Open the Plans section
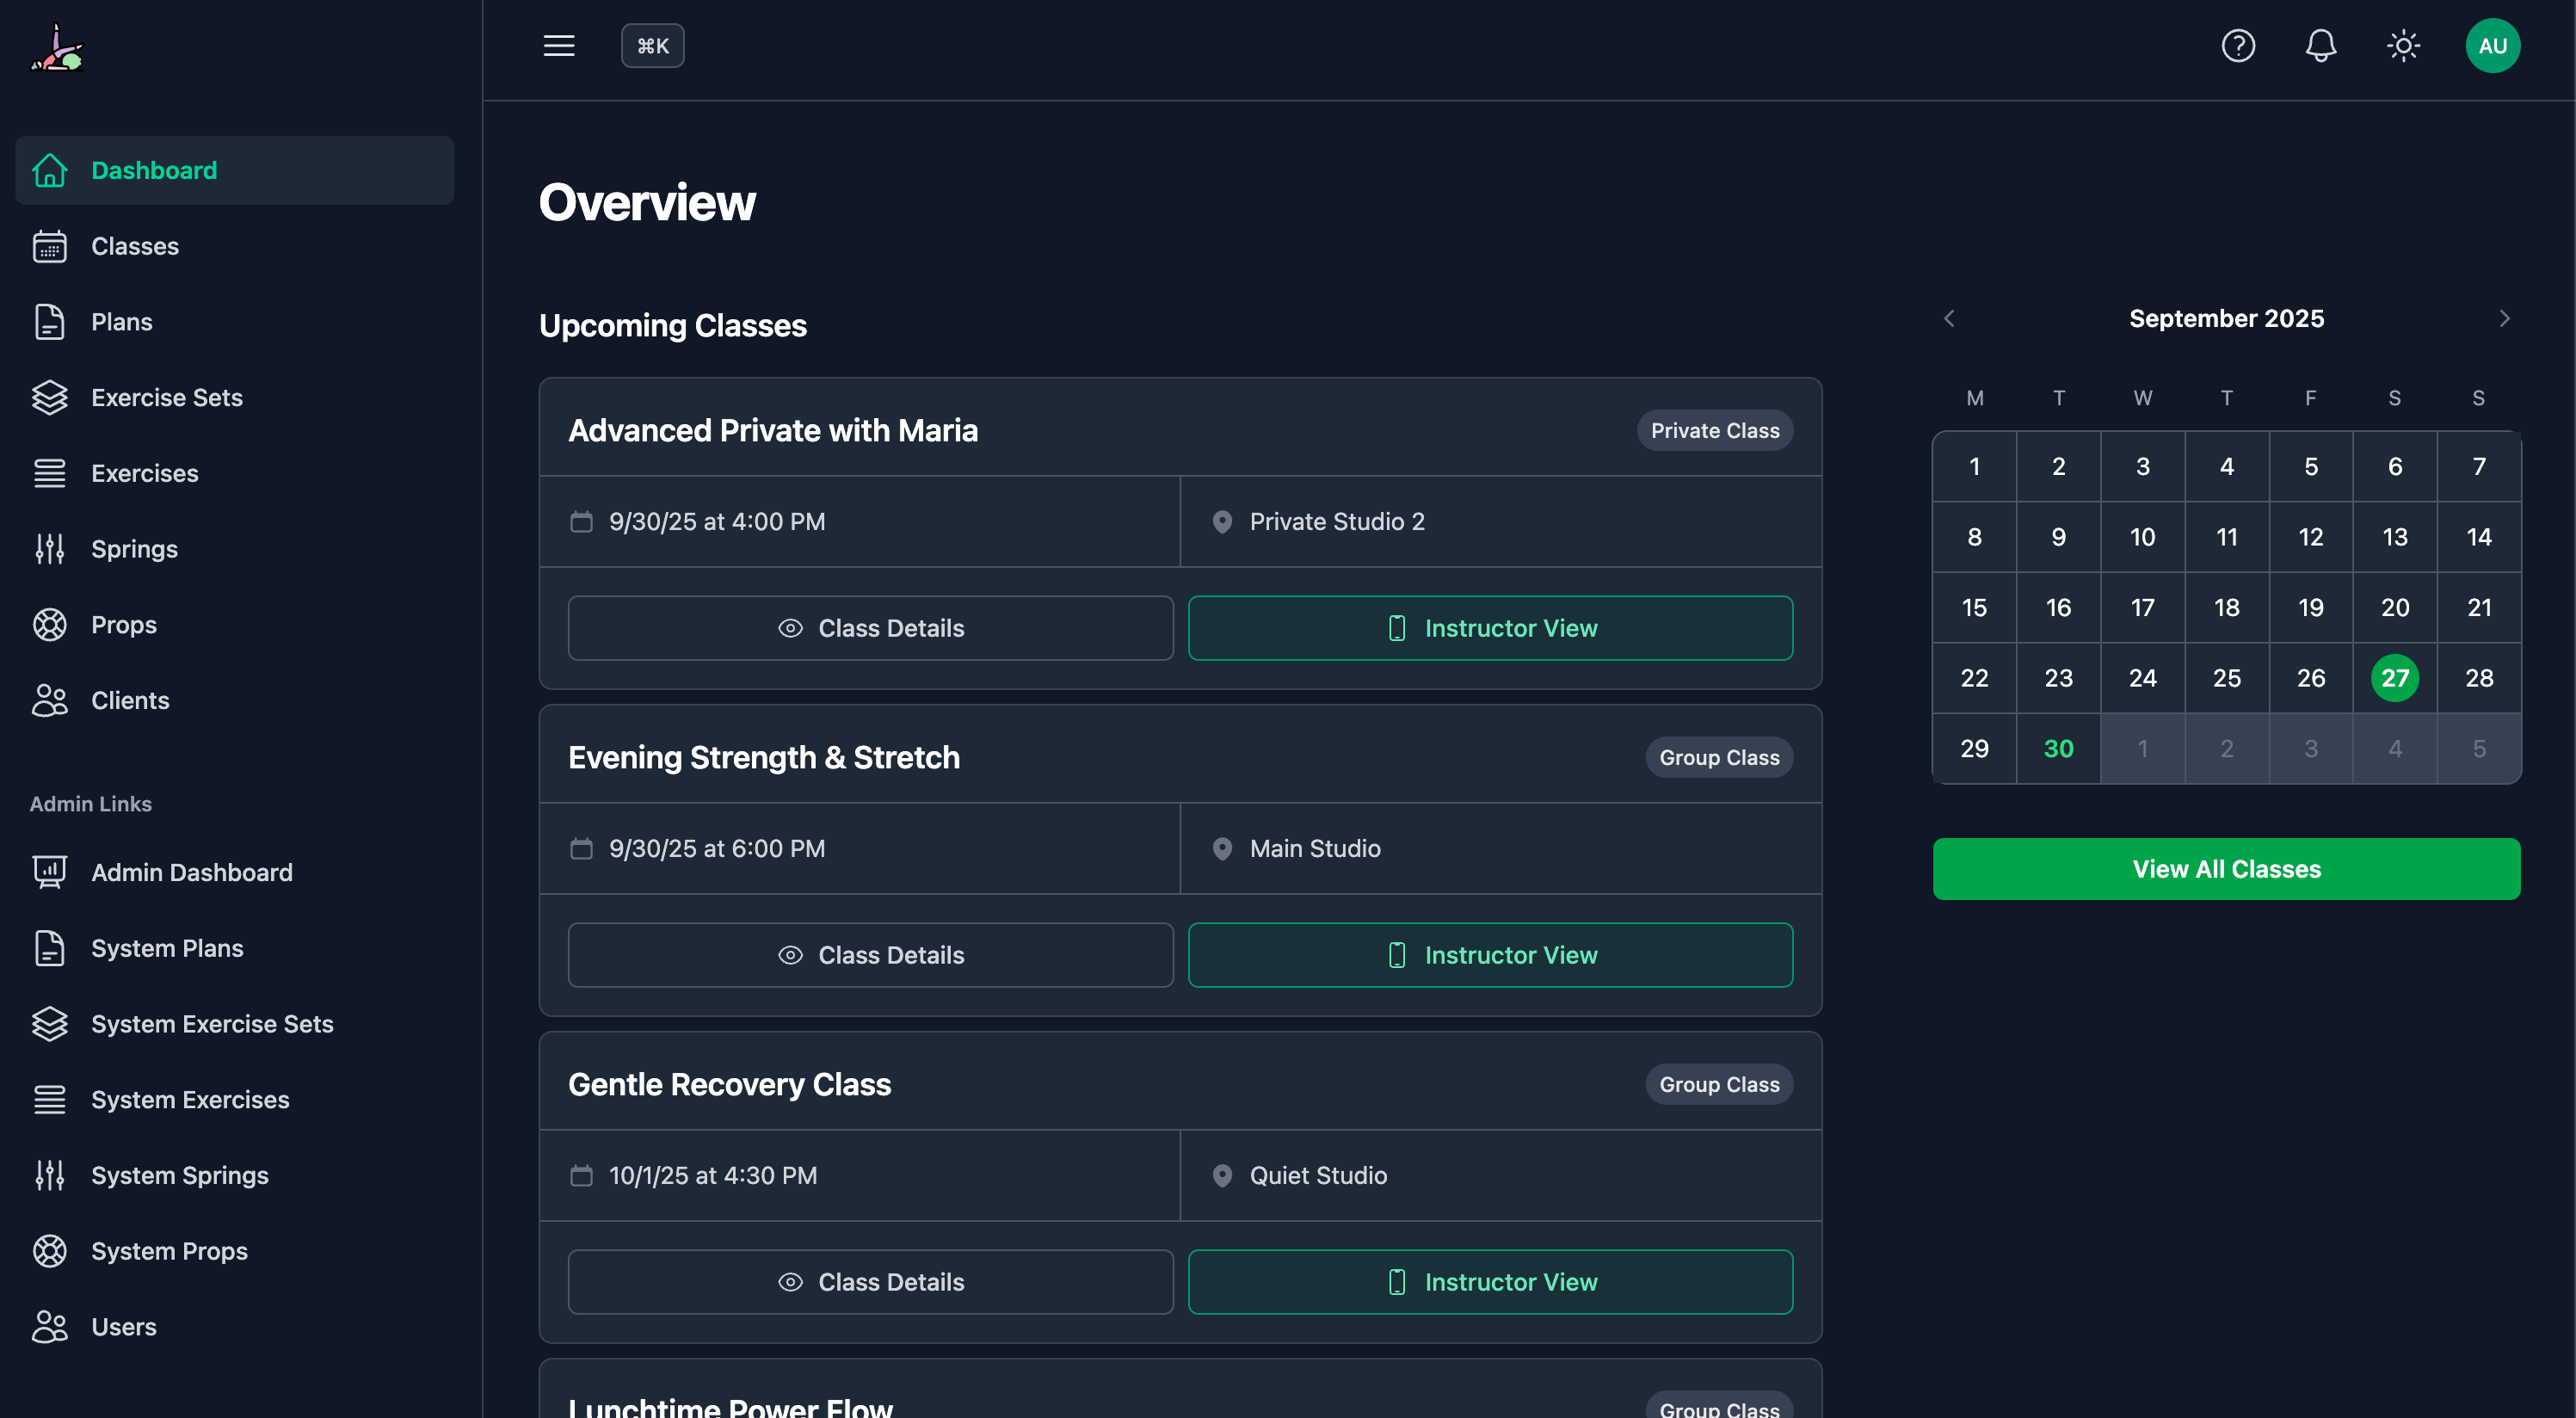This screenshot has width=2576, height=1418. 121,321
